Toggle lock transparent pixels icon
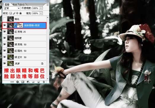155x108 pixels. point(11,13)
